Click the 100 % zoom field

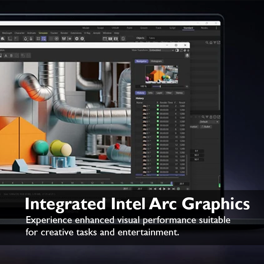(143, 86)
